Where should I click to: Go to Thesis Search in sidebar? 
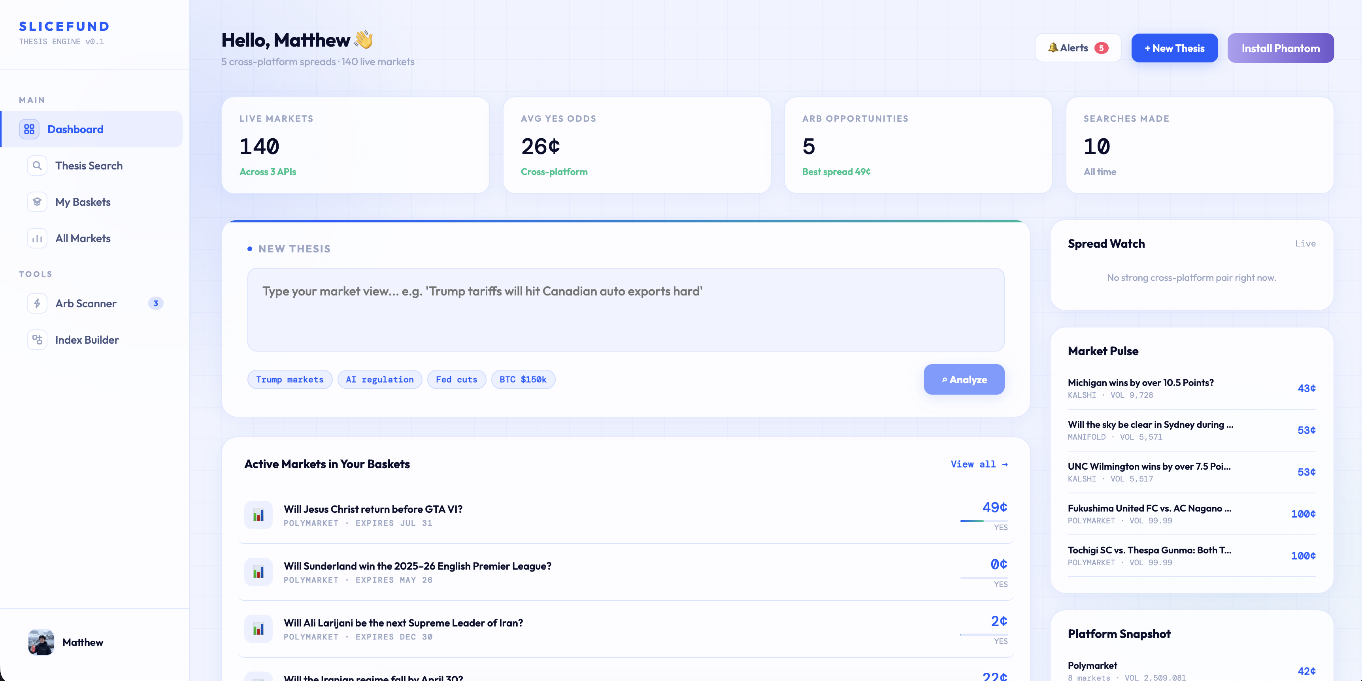point(89,166)
